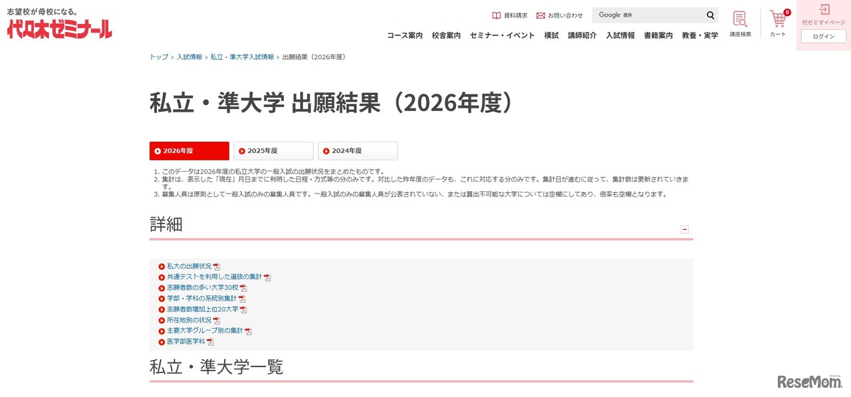The height and width of the screenshot is (397, 851).
Task: Open 志願者数の多い大学30校 link
Action: tap(202, 288)
